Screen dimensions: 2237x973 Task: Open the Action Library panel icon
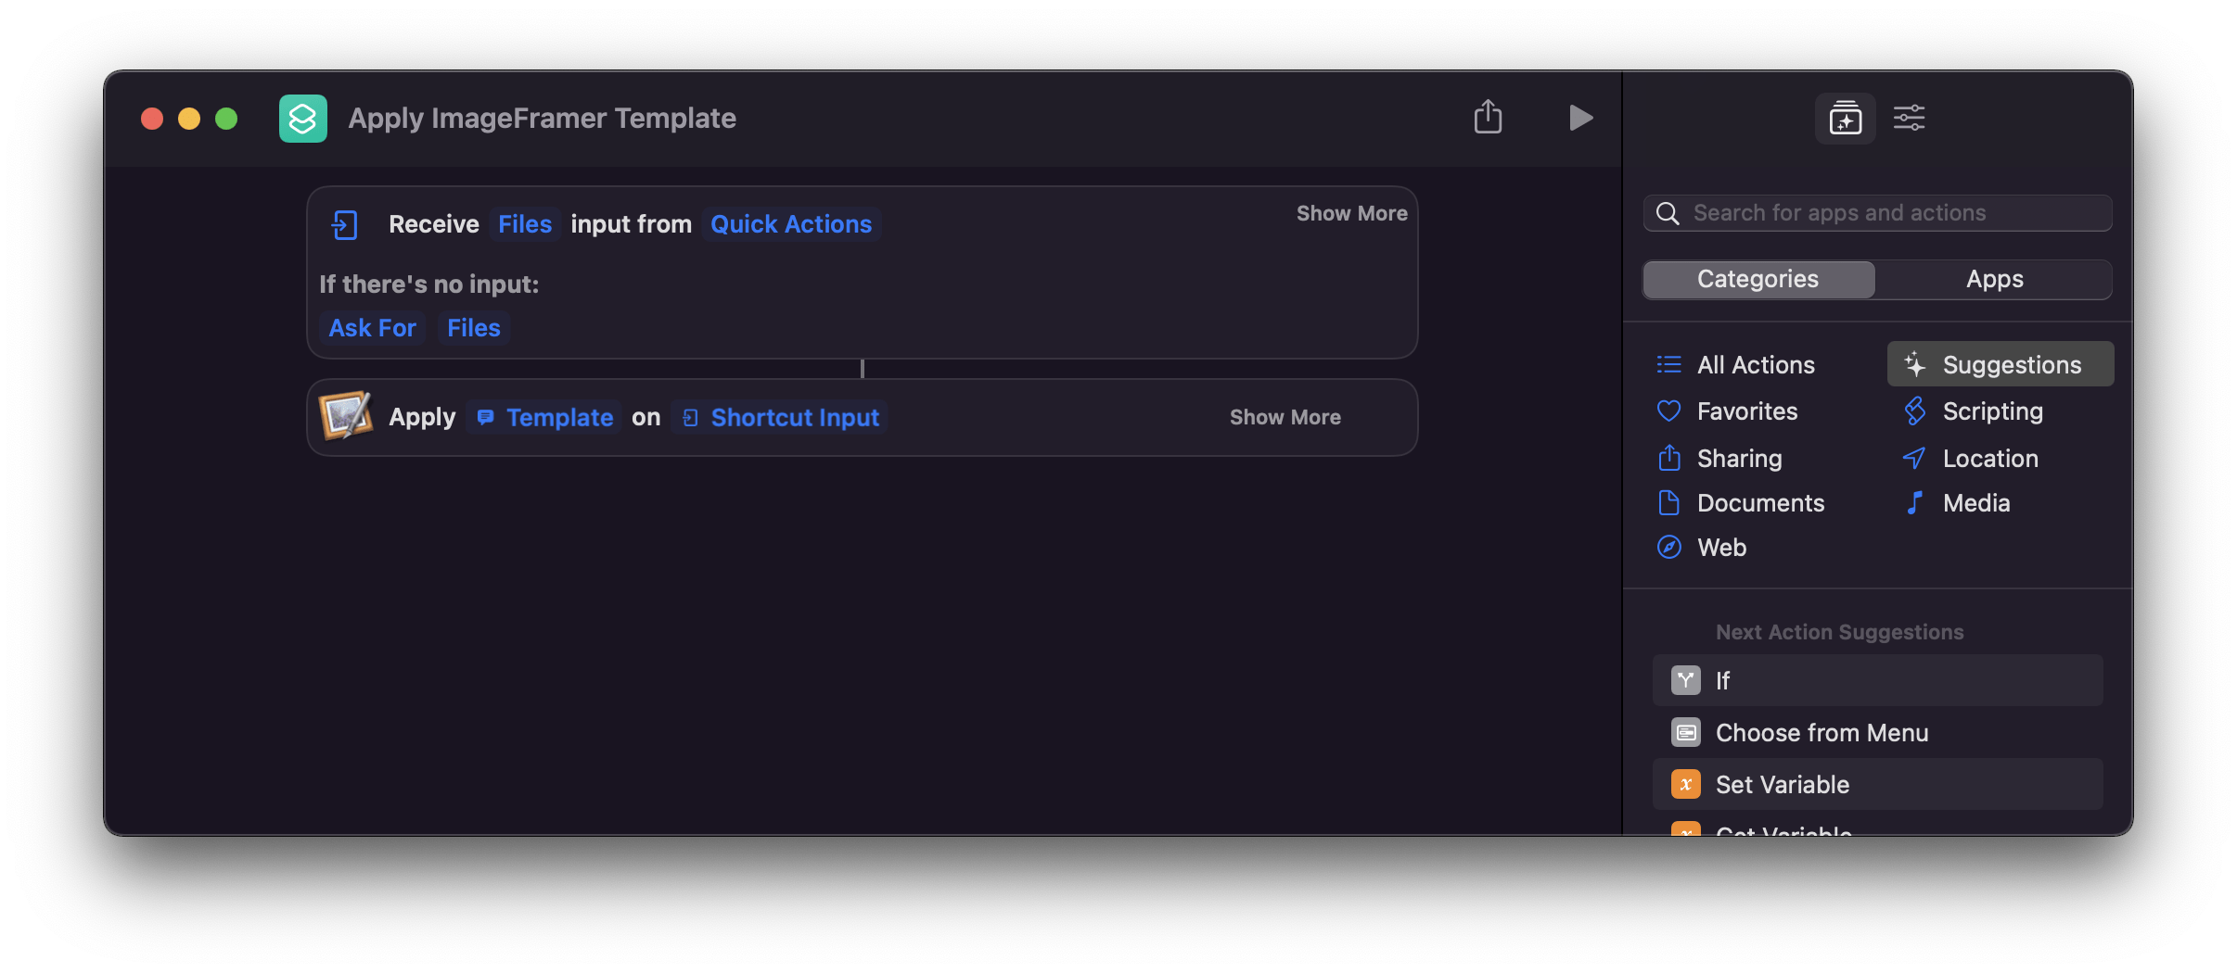click(x=1845, y=119)
